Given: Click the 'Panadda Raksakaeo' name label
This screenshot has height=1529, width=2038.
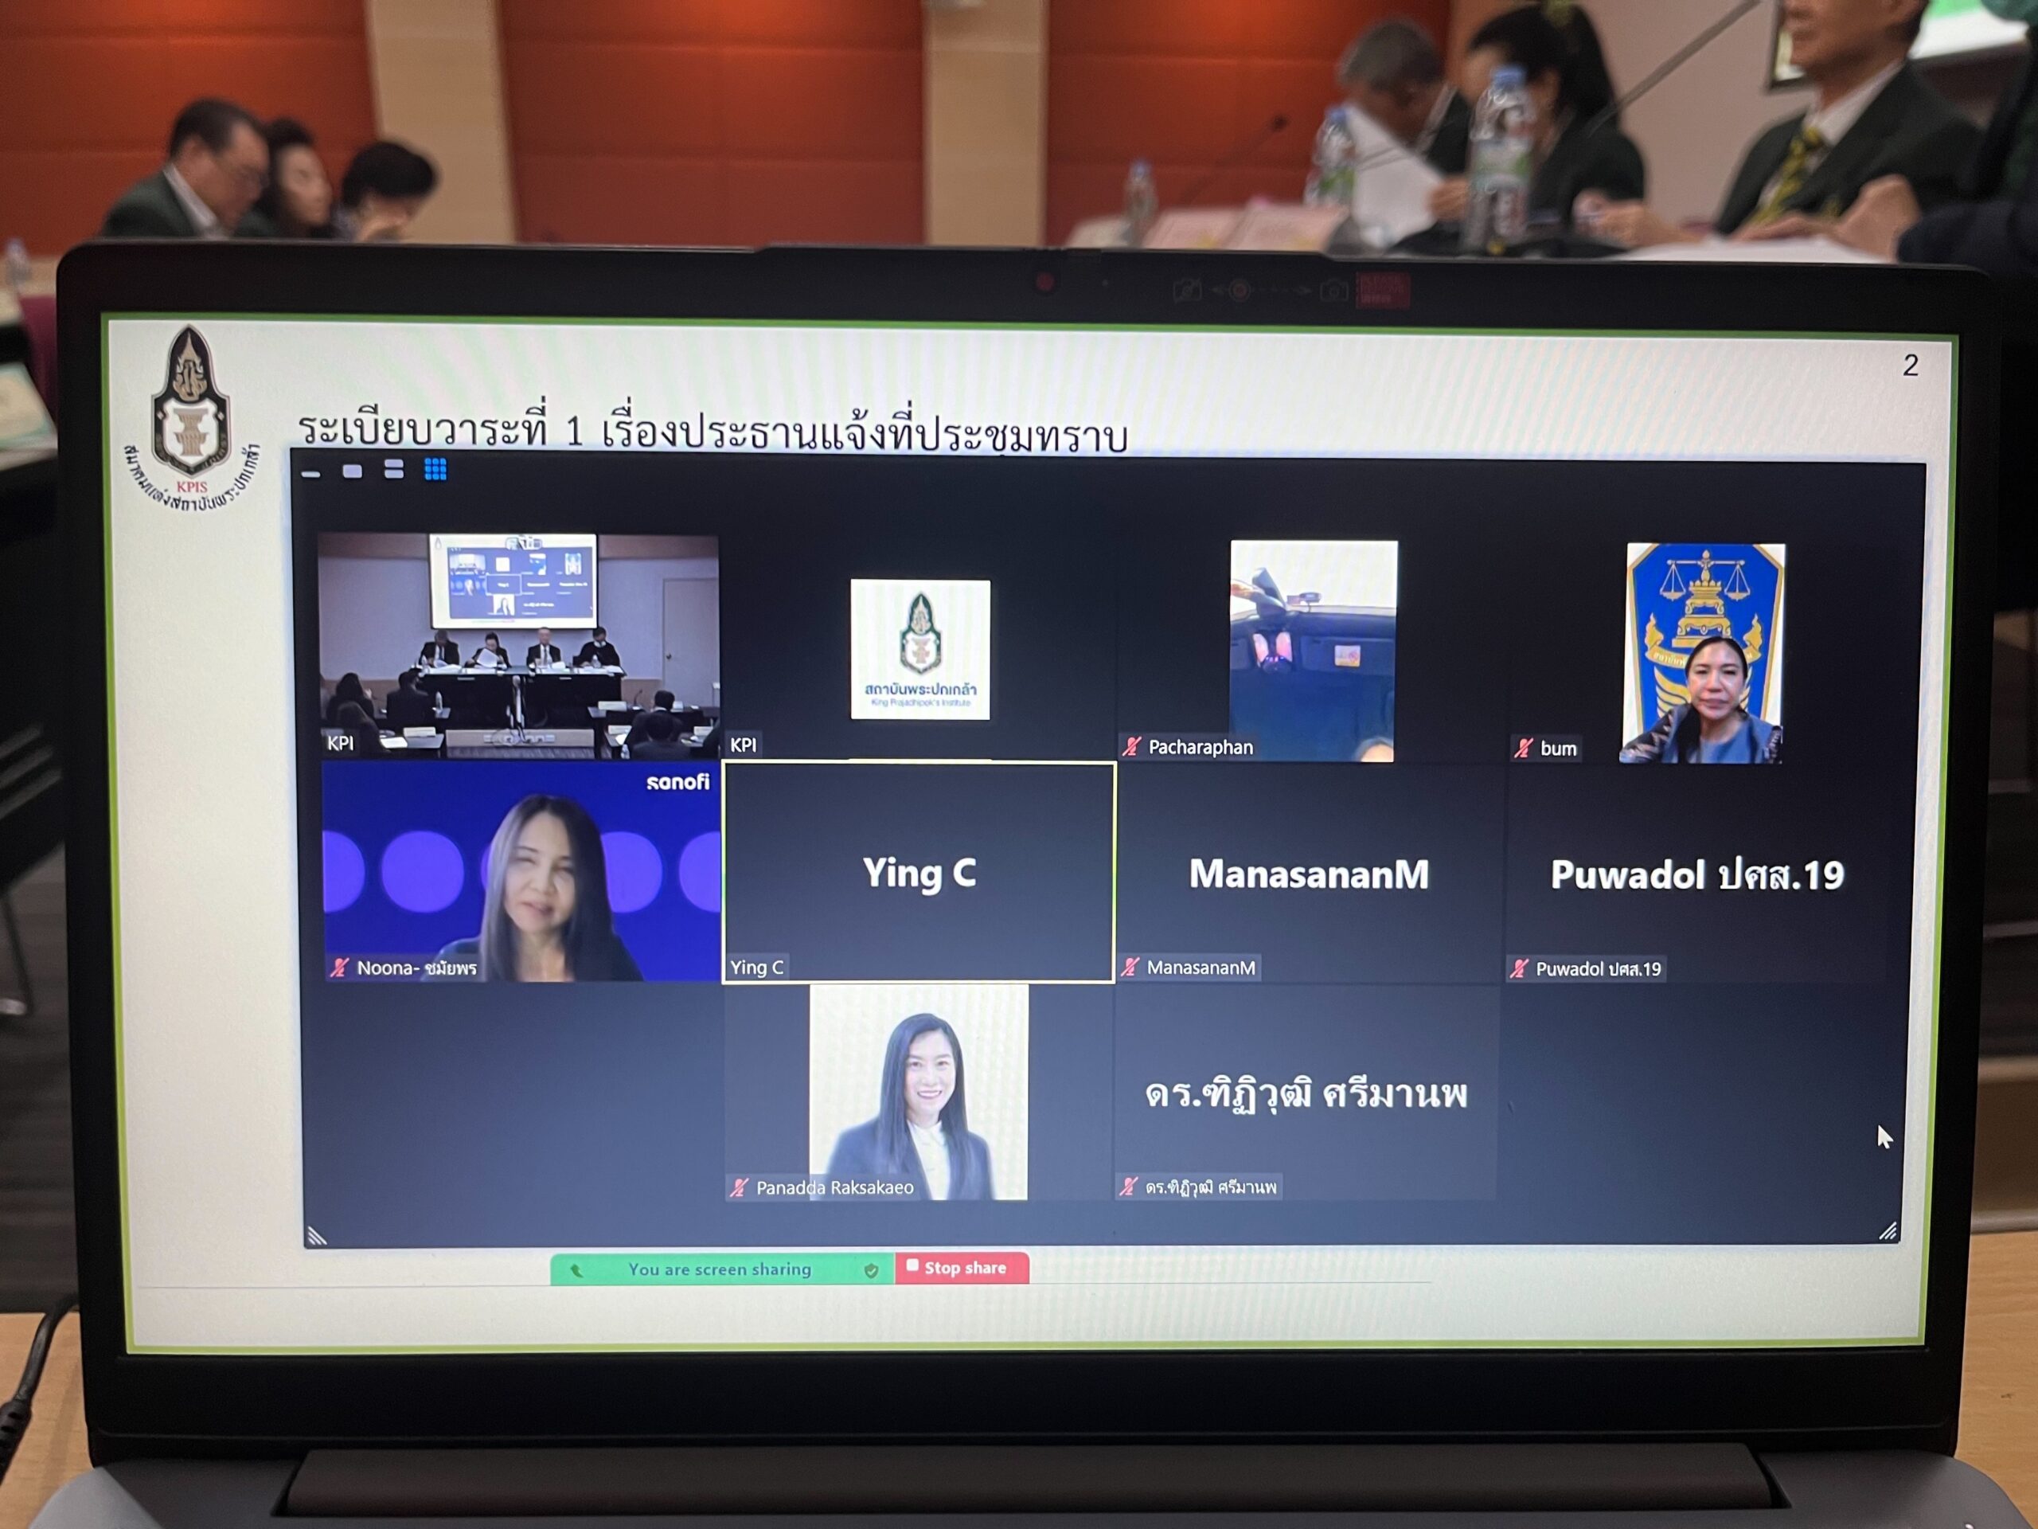Looking at the screenshot, I should click(835, 1188).
